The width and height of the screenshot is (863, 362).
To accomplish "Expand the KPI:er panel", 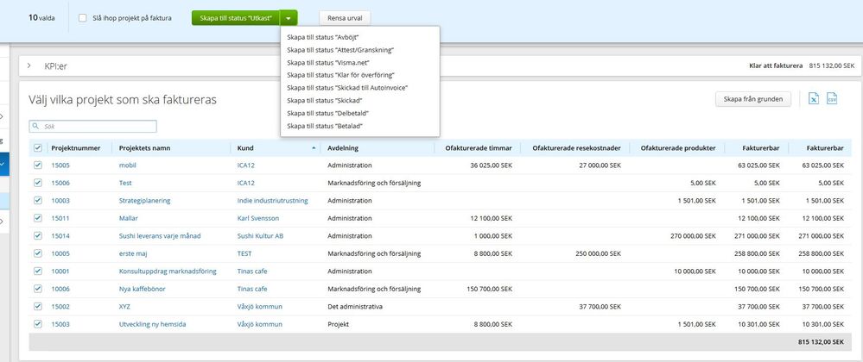I will (x=29, y=66).
